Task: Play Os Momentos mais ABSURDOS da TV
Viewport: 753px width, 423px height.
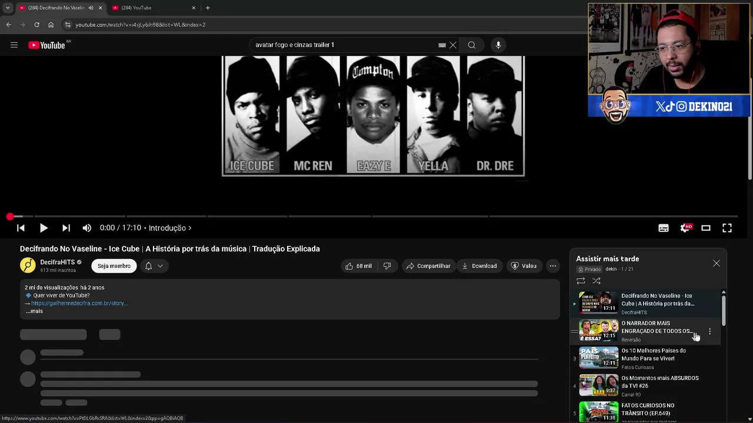Action: point(645,386)
